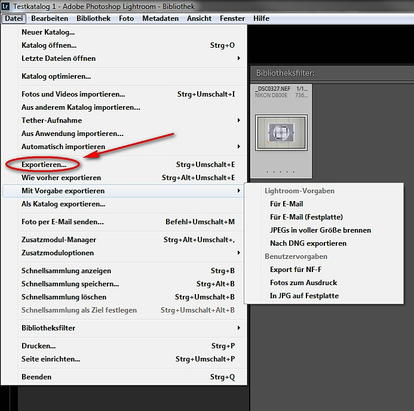Open the Bibliothek menu

[x=93, y=18]
